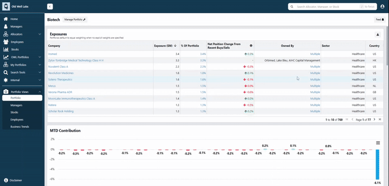The image size is (389, 186).
Task: Select Business Trends in the sidebar
Action: [19, 127]
